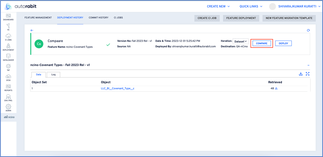The height and width of the screenshot is (157, 323).
Task: Download the 48 retrieved records
Action: [x=276, y=88]
